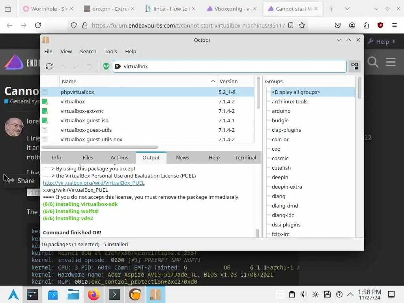Open Firefox extensions puzzle icon
Viewport: 404px width, 303px height.
click(366, 25)
